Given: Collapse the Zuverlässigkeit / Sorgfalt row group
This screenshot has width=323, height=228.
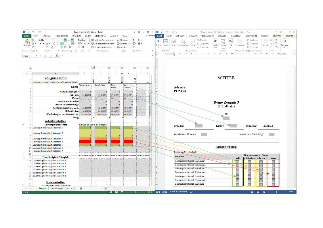Looking at the screenshot, I should click(x=24, y=157).
